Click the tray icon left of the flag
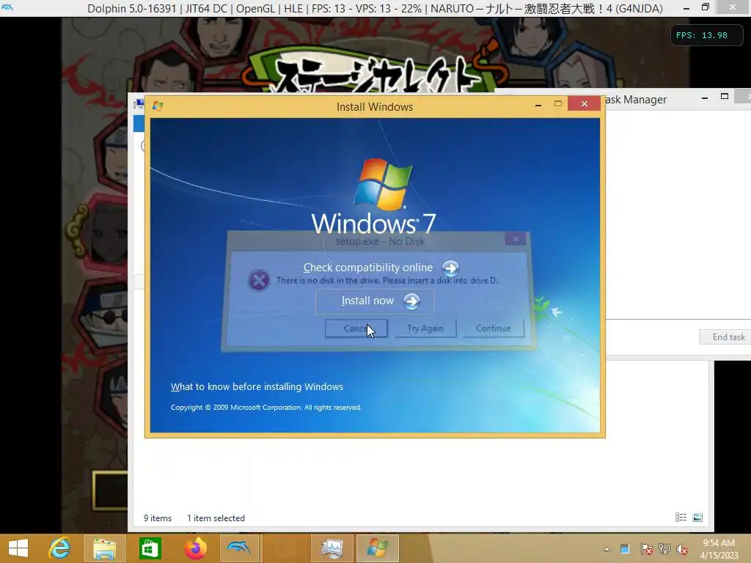This screenshot has height=563, width=751. pyautogui.click(x=625, y=549)
